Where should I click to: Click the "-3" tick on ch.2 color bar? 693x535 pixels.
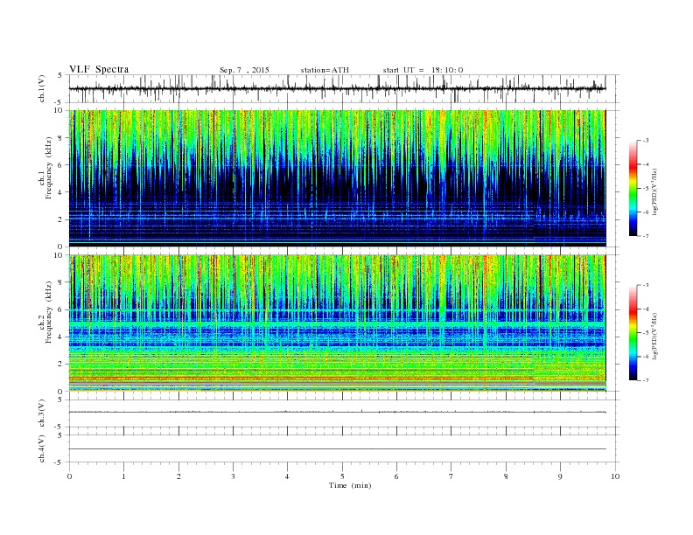click(645, 285)
